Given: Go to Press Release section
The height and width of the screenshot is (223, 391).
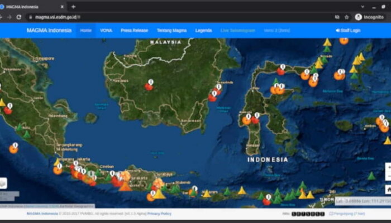Looking at the screenshot, I should [134, 30].
